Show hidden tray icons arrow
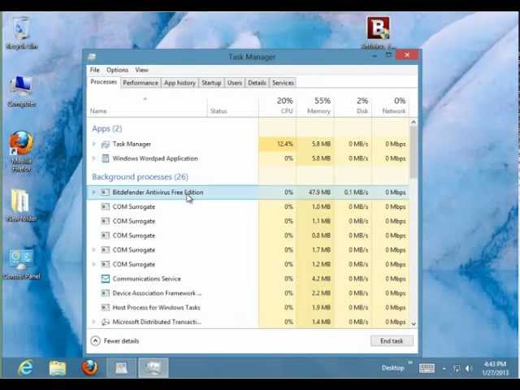 (444, 368)
